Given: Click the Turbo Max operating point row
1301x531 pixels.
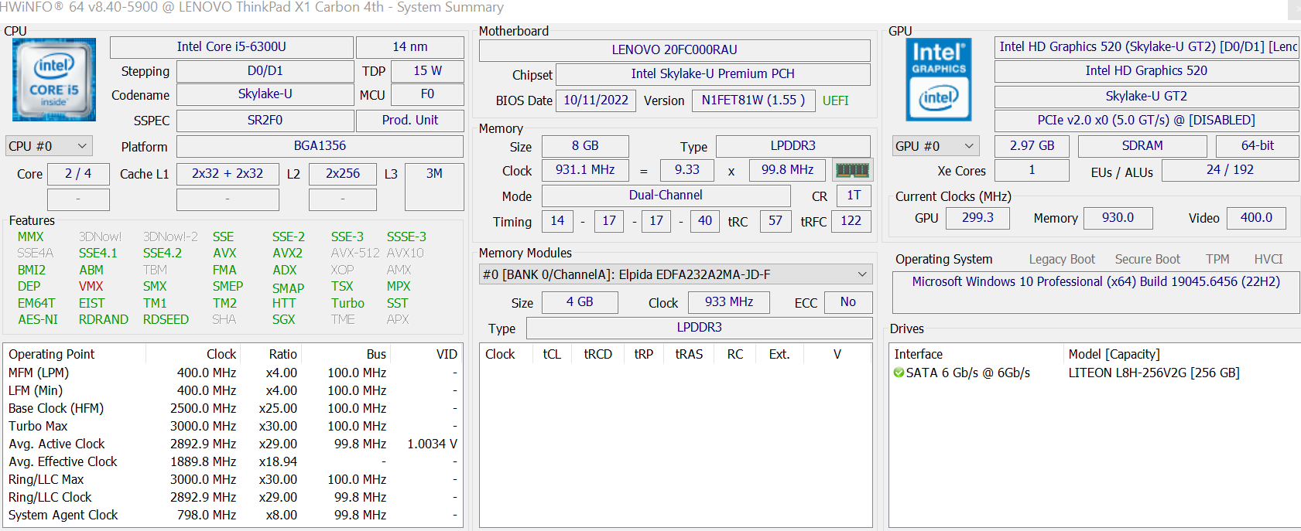Looking at the screenshot, I should (x=39, y=426).
